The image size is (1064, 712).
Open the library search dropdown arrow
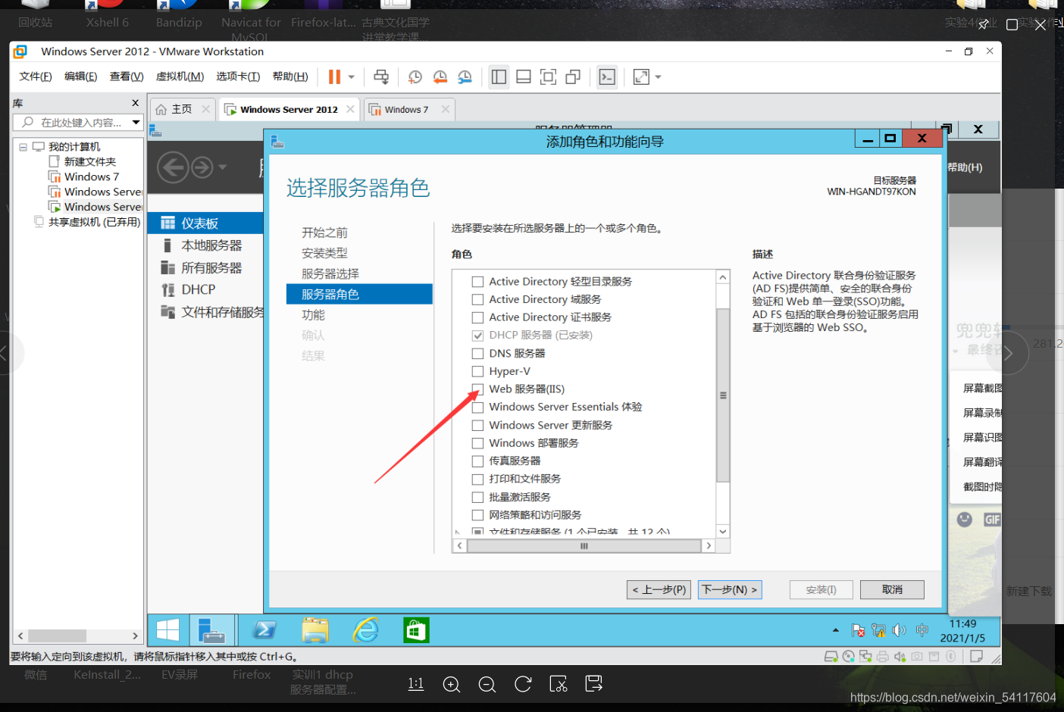[x=136, y=122]
